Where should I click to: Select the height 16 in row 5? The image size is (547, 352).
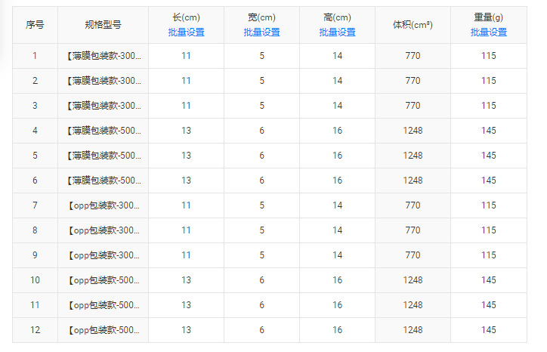click(337, 156)
